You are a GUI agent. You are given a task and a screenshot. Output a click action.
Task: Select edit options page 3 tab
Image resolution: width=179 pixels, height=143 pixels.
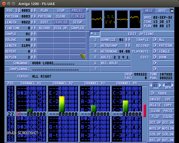point(95,46)
